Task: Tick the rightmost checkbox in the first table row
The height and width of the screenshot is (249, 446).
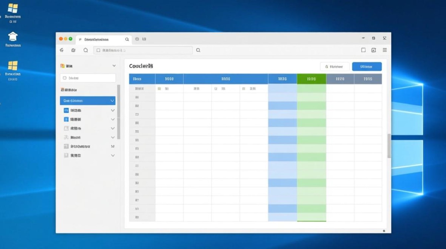Action: pyautogui.click(x=244, y=89)
